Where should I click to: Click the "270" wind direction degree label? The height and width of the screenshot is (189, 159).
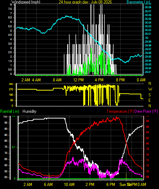[11, 90]
